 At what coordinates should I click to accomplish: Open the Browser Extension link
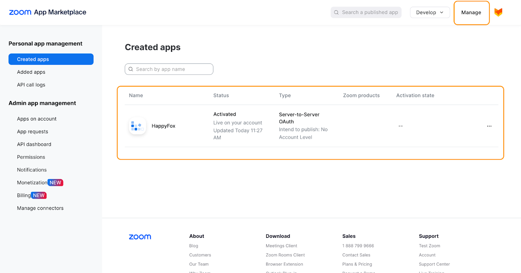[x=285, y=264]
